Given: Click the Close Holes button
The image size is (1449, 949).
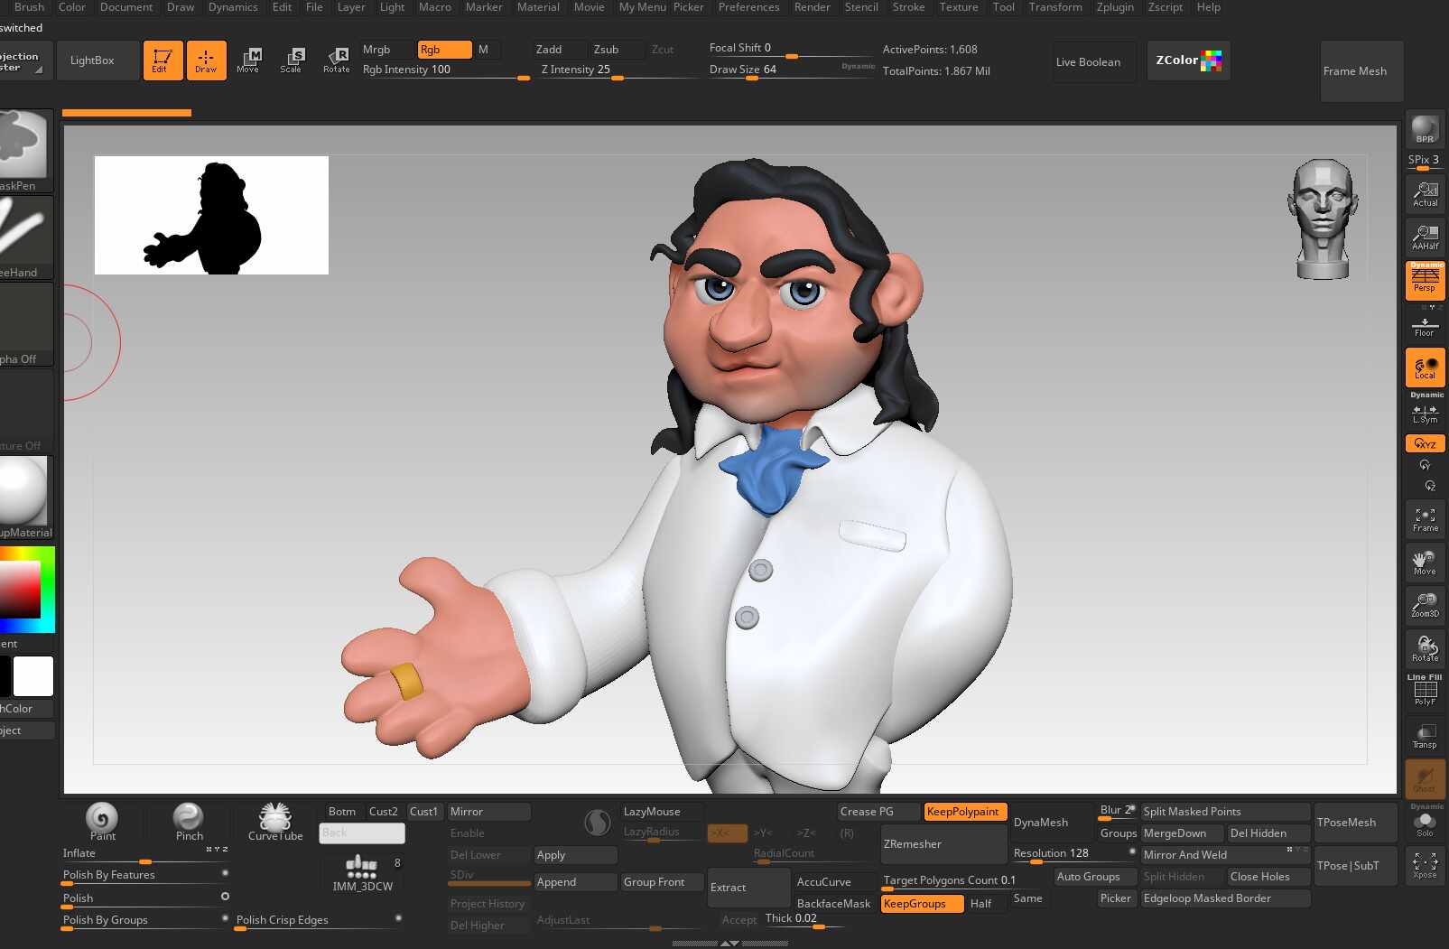Looking at the screenshot, I should (1268, 877).
